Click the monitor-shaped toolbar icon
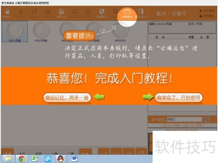 click(x=75, y=13)
